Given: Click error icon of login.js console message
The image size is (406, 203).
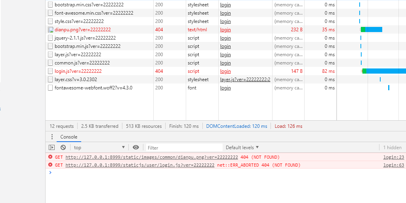Looking at the screenshot, I should click(x=50, y=165).
